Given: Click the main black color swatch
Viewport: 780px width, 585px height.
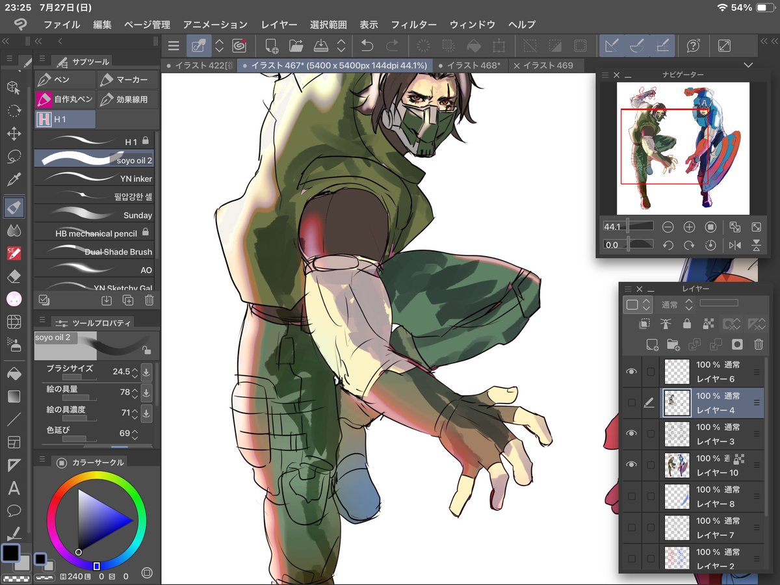Looking at the screenshot, I should click(x=10, y=553).
